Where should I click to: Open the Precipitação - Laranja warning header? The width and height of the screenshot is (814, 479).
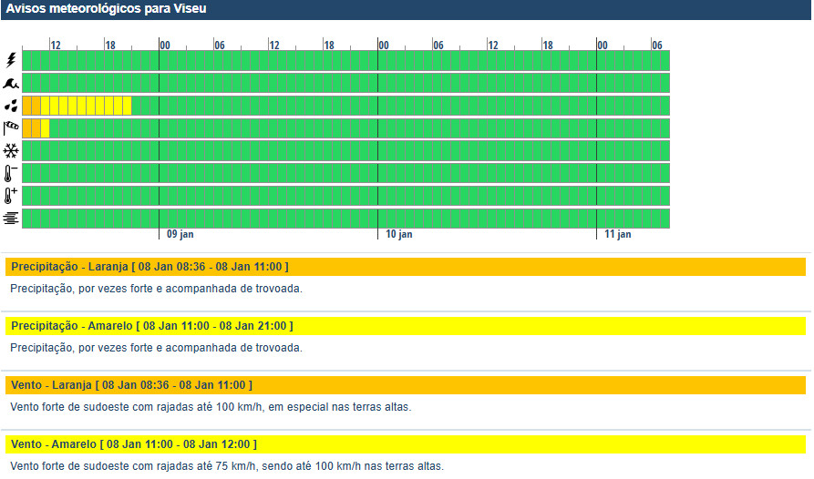point(406,267)
